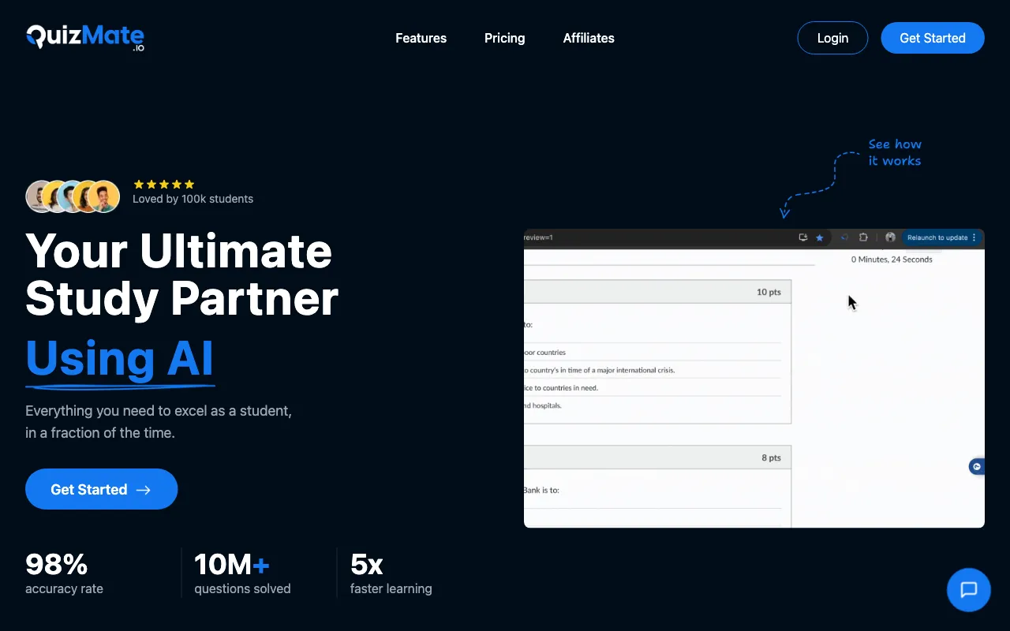The width and height of the screenshot is (1010, 631).
Task: Click the '98%' accuracy stat
Action: 56,564
